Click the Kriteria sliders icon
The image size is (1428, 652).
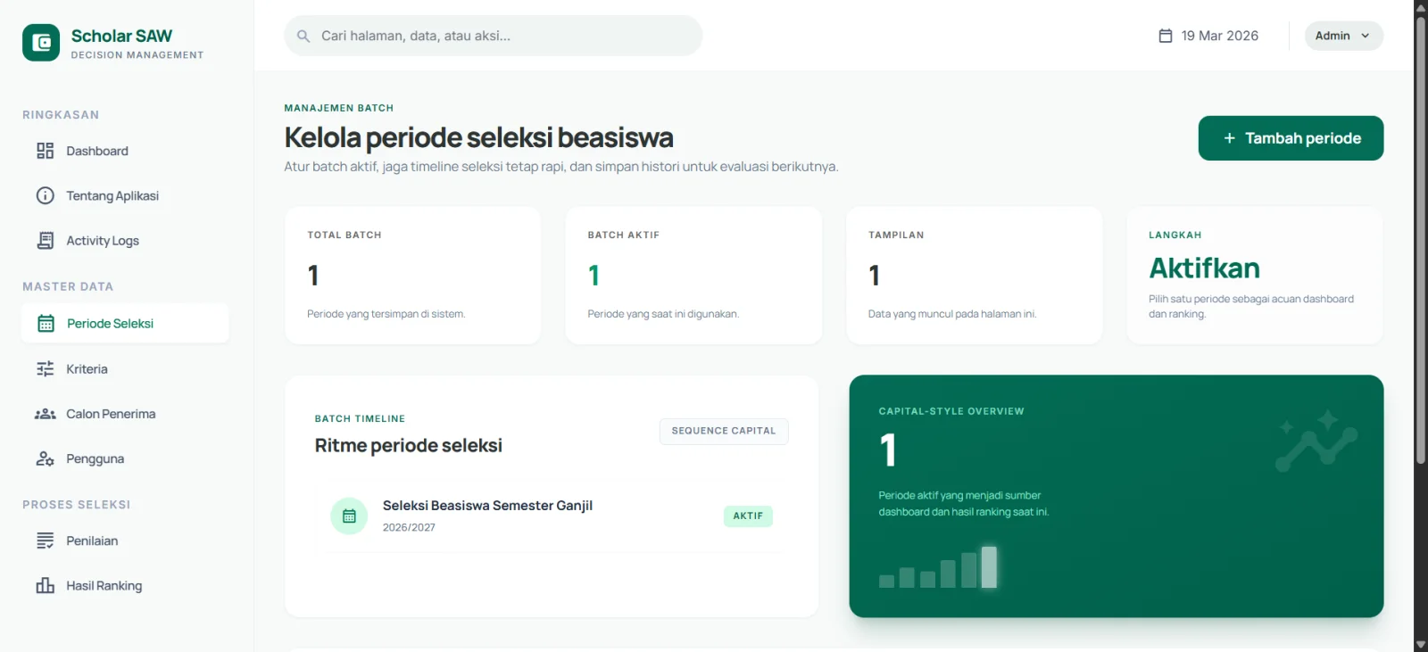45,369
